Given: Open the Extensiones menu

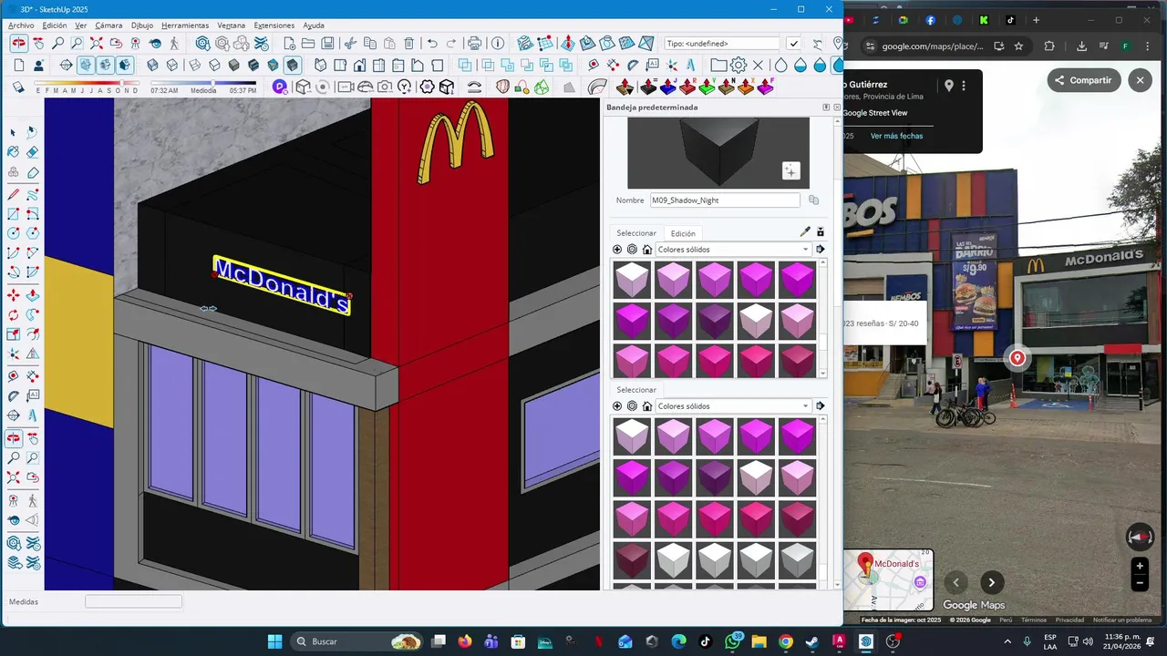Looking at the screenshot, I should tap(274, 26).
